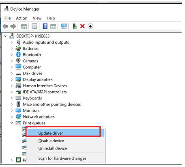This screenshot has width=185, height=167.
Task: Click the Computer category monitor icon
Action: coord(18,67)
